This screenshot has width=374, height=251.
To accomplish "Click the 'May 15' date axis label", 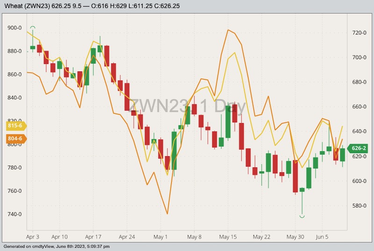I will pyautogui.click(x=228, y=237).
